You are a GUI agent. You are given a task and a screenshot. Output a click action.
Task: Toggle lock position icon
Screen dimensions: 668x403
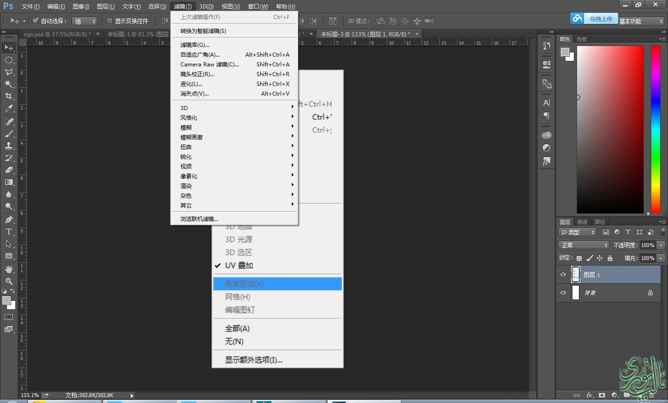[x=600, y=258]
